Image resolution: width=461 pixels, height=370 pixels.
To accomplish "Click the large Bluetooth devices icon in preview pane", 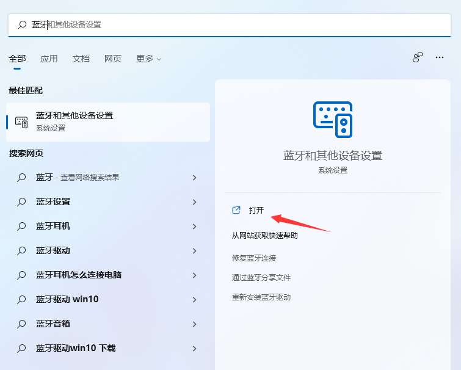I will 333,119.
